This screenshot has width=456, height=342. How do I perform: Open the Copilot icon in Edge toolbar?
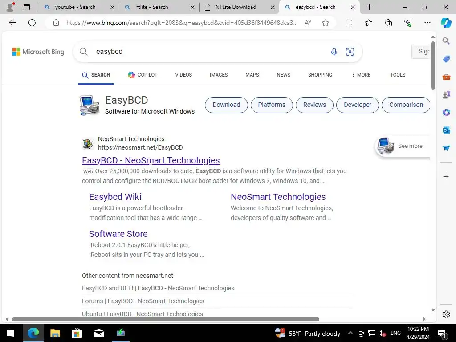446,23
